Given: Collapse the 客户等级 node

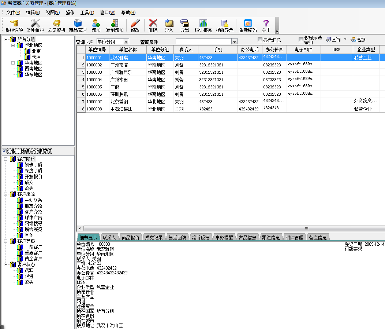Looking at the screenshot, I should tap(5, 241).
